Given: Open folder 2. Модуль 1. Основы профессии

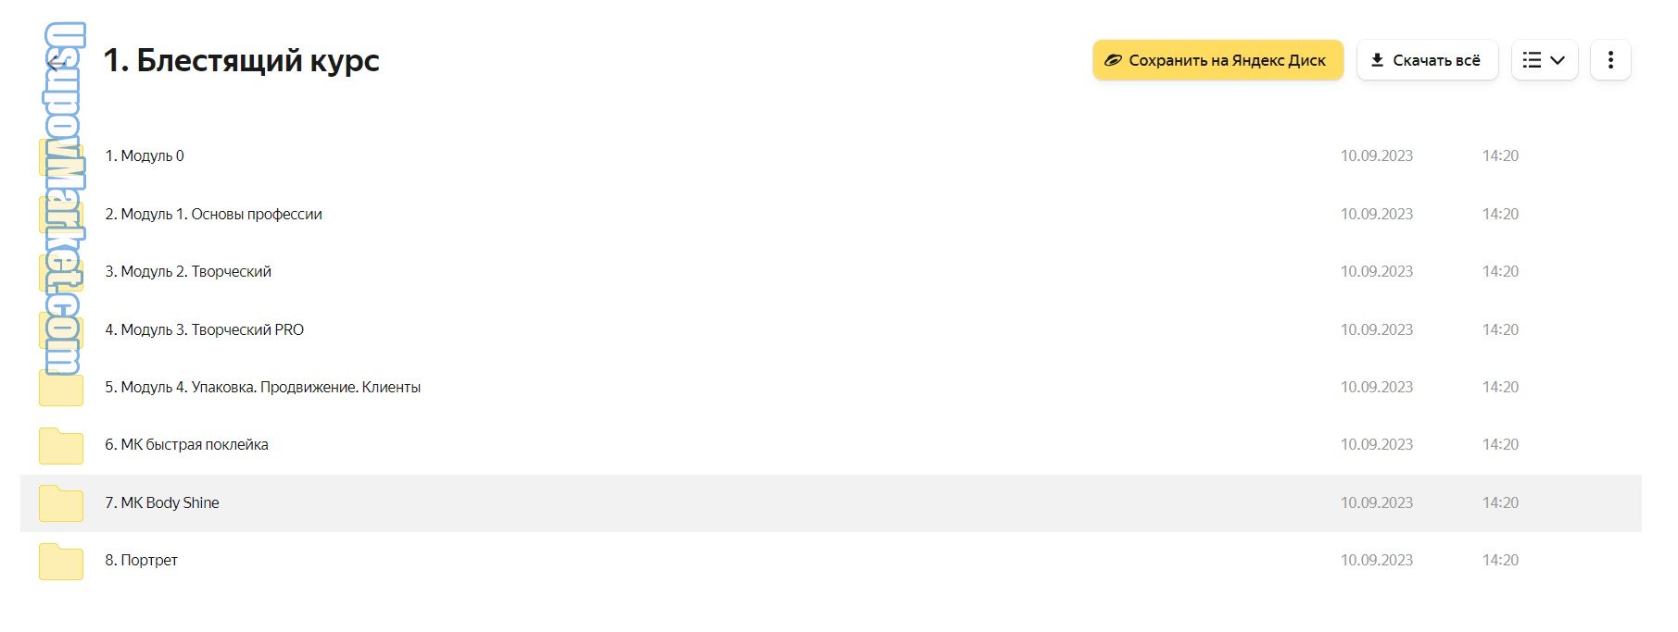Looking at the screenshot, I should [213, 214].
